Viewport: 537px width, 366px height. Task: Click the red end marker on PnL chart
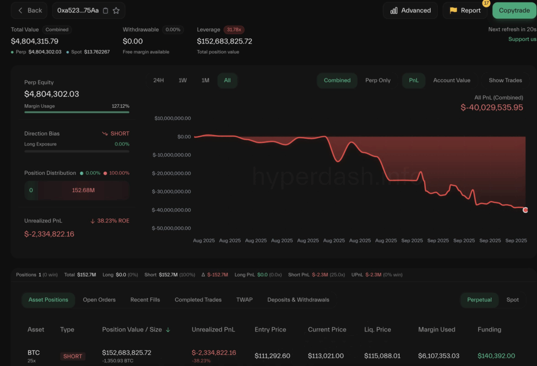[x=525, y=210]
